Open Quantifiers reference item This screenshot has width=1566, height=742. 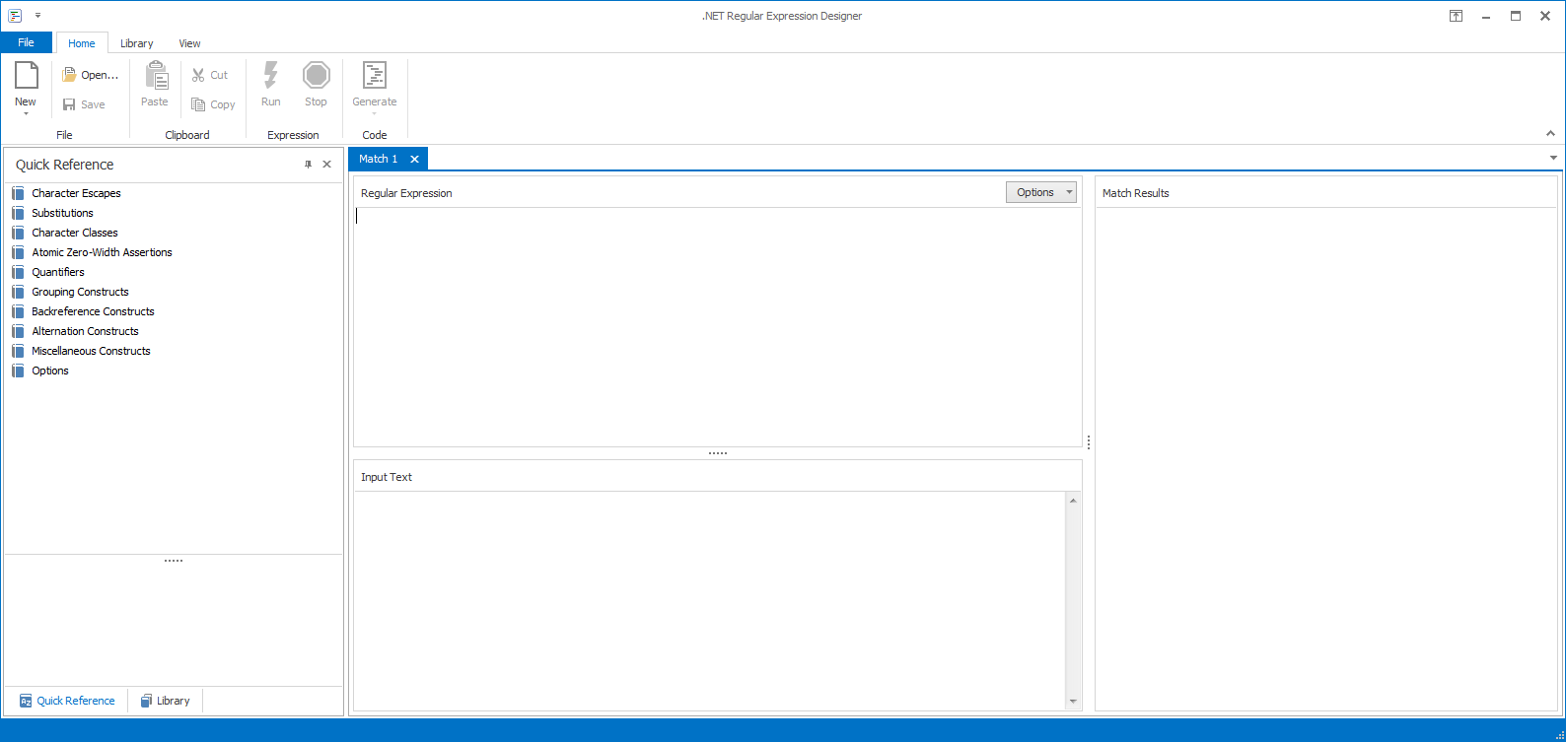click(x=58, y=272)
